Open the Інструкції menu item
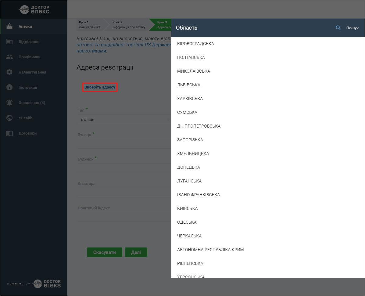365x296 pixels. tap(34, 87)
